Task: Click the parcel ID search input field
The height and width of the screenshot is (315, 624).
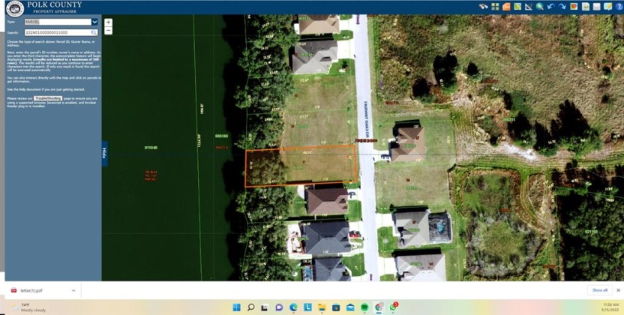Action: click(57, 32)
